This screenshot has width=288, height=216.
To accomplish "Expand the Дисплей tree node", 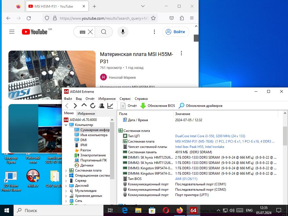I will [x=66, y=186].
